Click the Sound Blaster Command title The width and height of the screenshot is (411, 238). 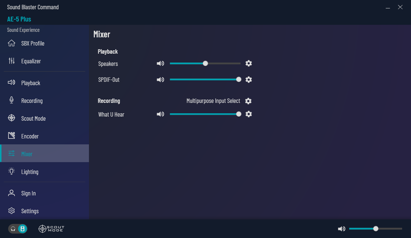pos(33,7)
